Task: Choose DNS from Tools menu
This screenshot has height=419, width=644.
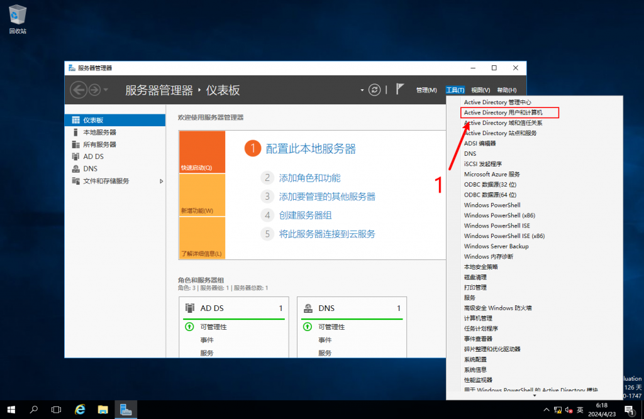Action: [470, 153]
